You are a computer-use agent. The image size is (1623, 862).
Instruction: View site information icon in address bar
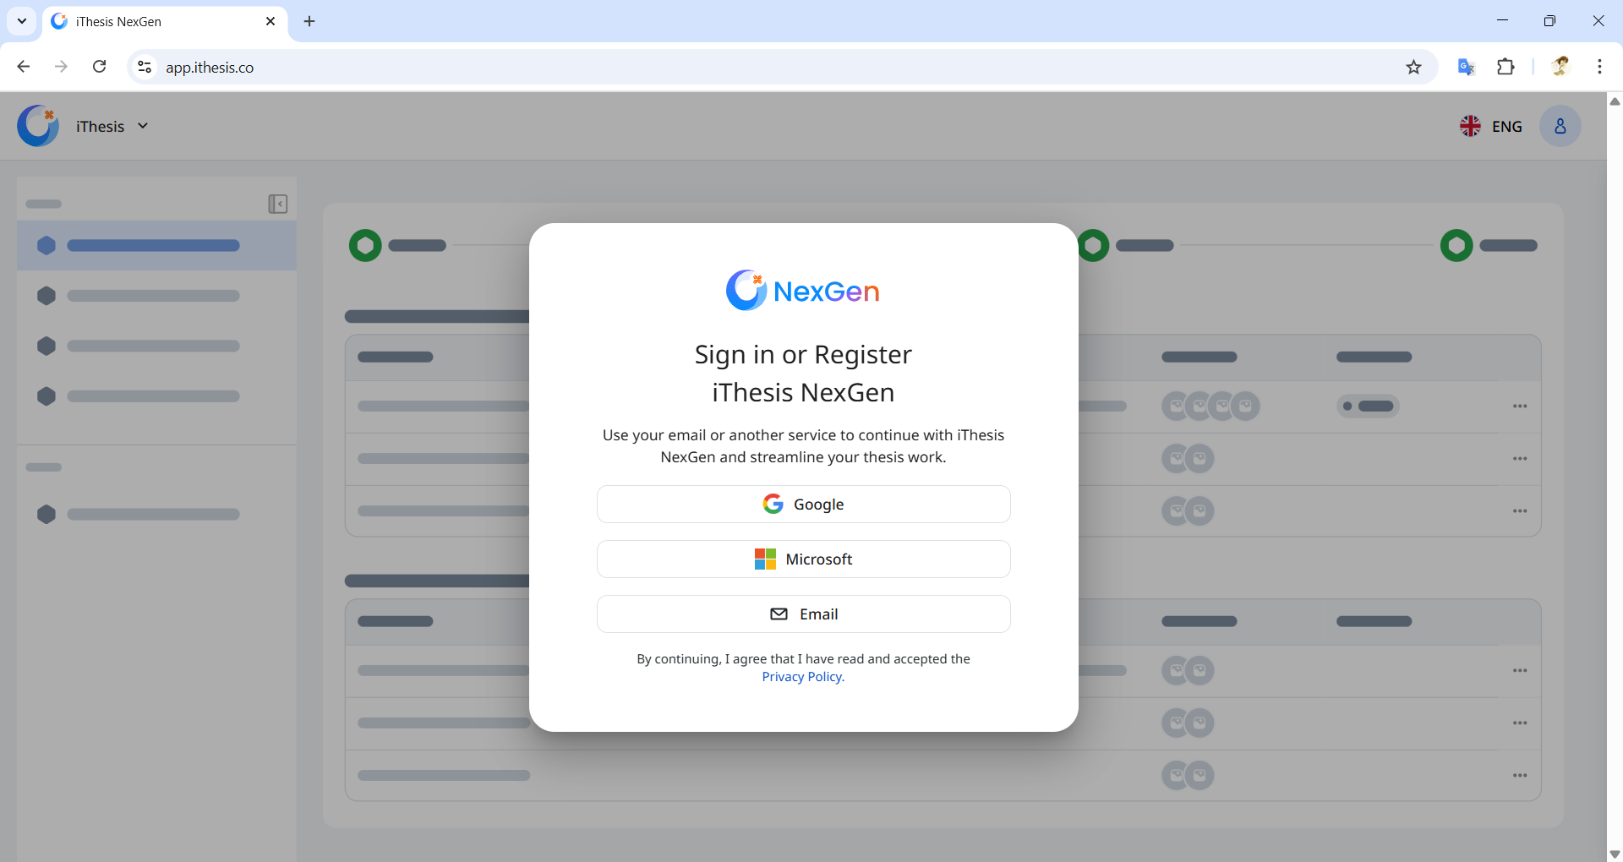pyautogui.click(x=145, y=67)
